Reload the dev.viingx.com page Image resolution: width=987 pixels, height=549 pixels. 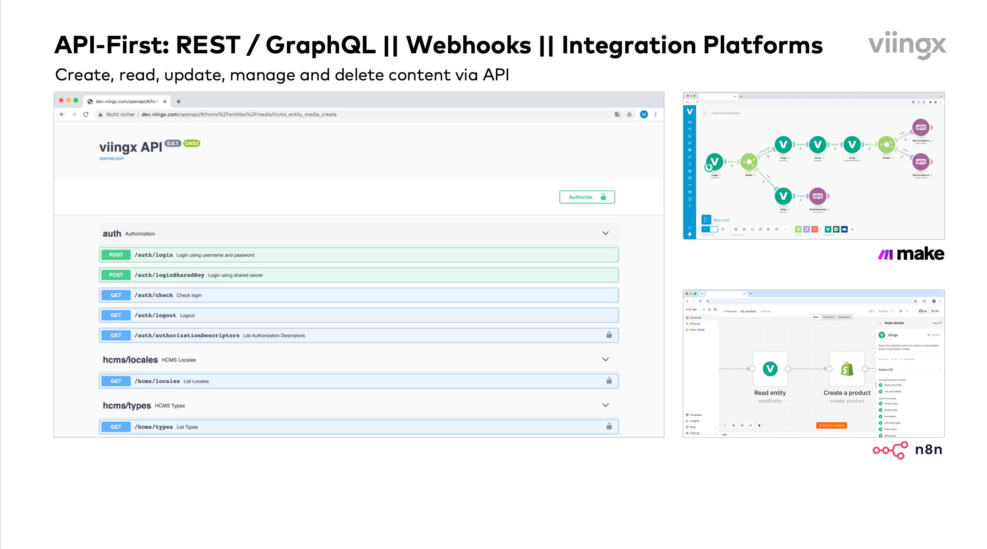86,115
